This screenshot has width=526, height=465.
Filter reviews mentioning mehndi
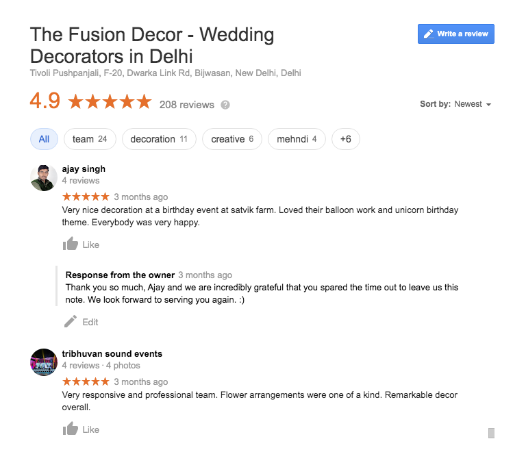click(x=297, y=139)
